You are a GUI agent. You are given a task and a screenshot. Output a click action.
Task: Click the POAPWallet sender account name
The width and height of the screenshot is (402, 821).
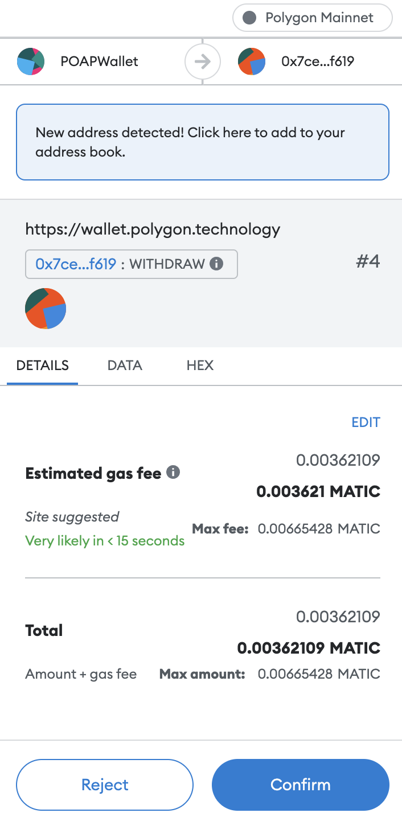tap(100, 61)
